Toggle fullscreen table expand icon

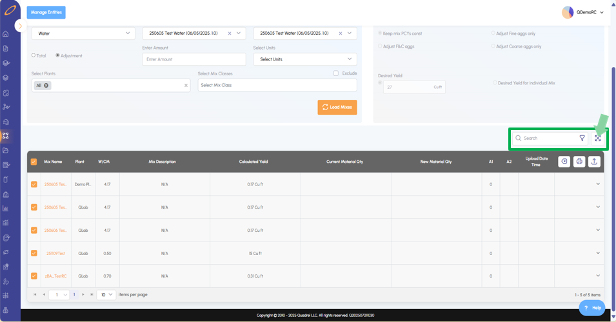click(597, 138)
